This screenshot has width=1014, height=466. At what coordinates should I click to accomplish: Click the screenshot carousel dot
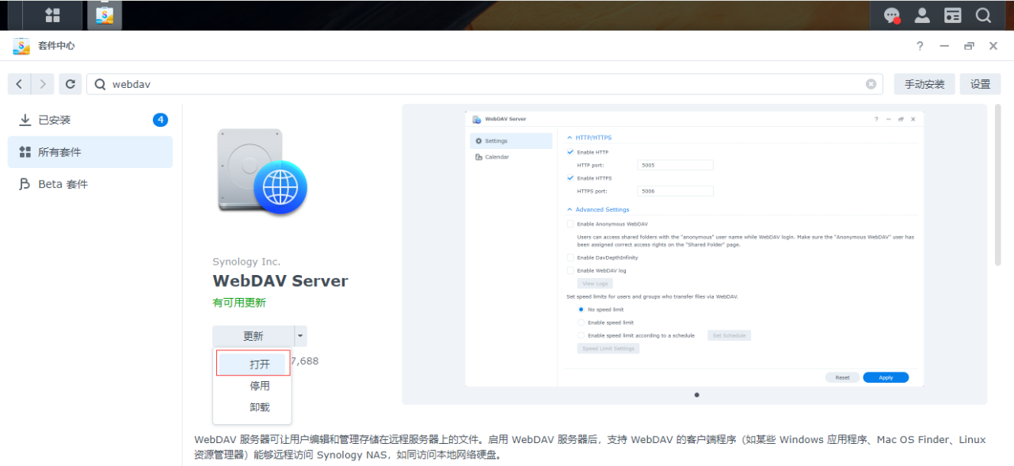tap(696, 394)
